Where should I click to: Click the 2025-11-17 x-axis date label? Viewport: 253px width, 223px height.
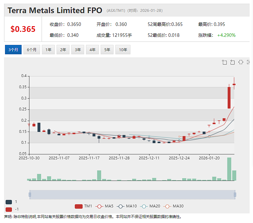(89, 158)
